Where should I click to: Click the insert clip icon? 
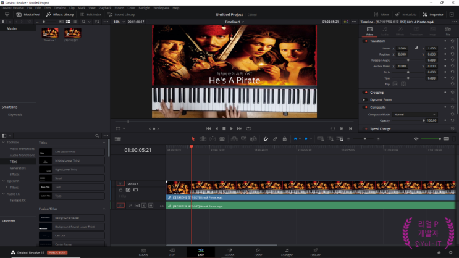(x=234, y=139)
